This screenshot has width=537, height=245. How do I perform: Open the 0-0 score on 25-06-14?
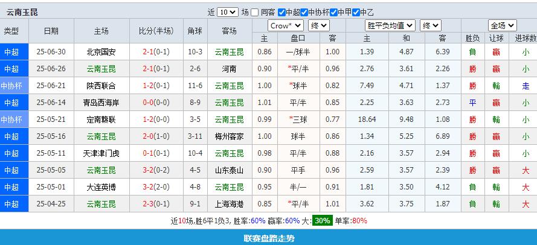(149, 103)
